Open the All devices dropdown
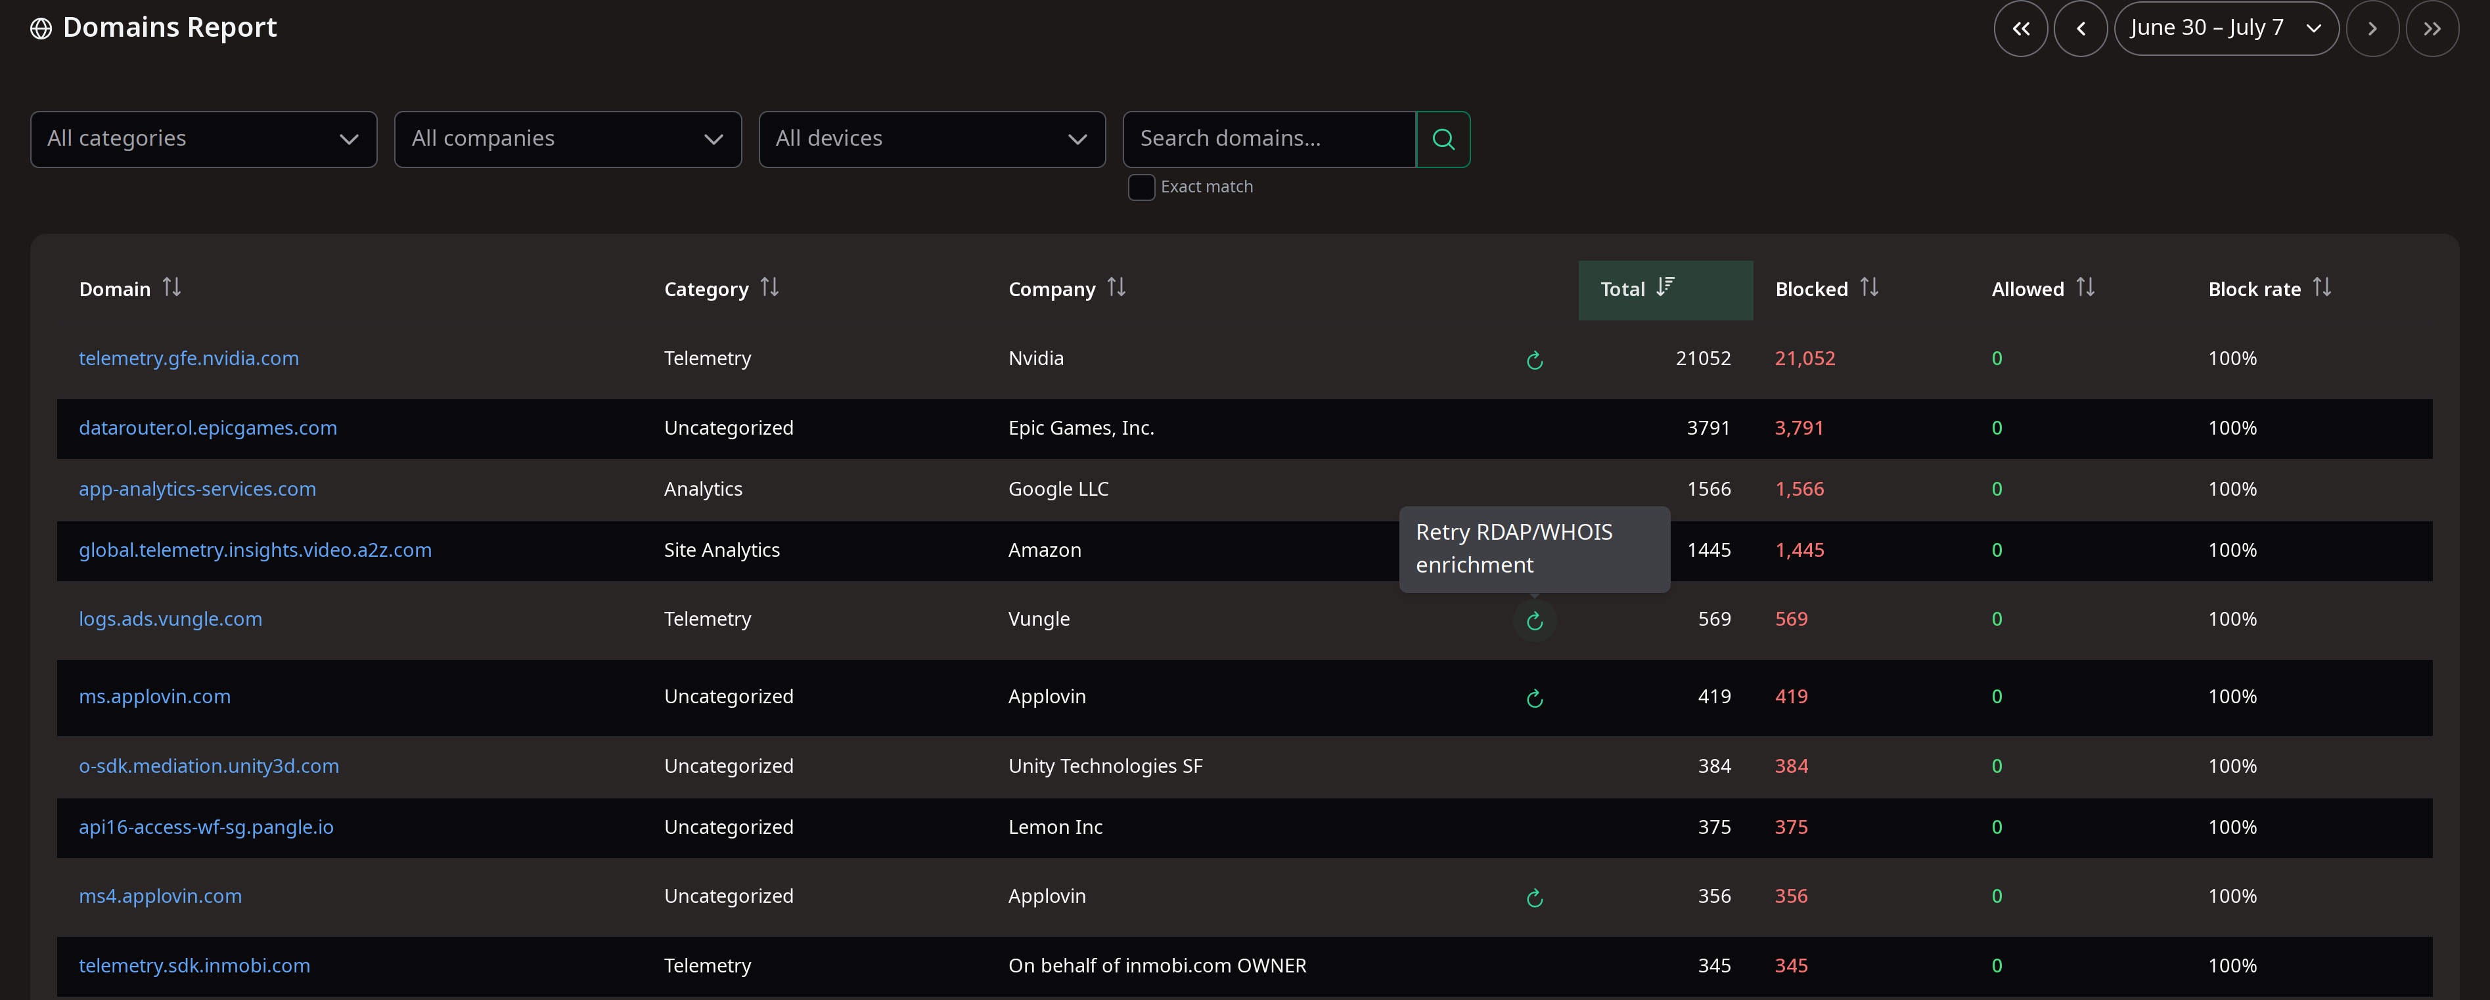Image resolution: width=2490 pixels, height=1000 pixels. click(932, 139)
